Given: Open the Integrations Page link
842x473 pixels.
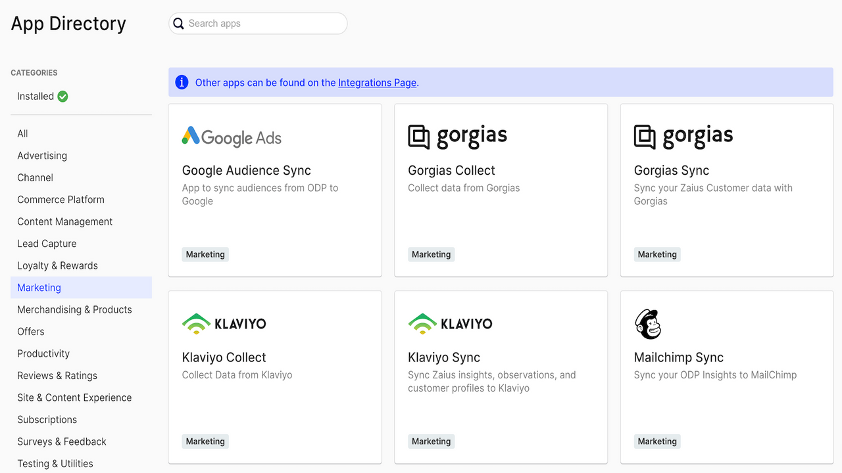Looking at the screenshot, I should [377, 83].
